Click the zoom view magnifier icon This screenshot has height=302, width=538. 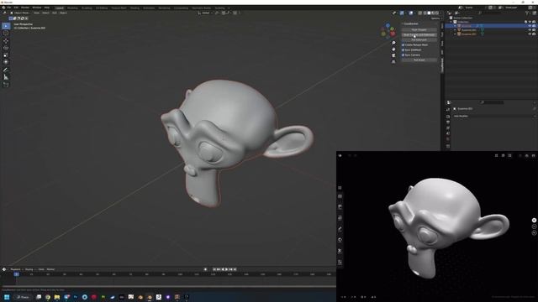pyautogui.click(x=393, y=43)
